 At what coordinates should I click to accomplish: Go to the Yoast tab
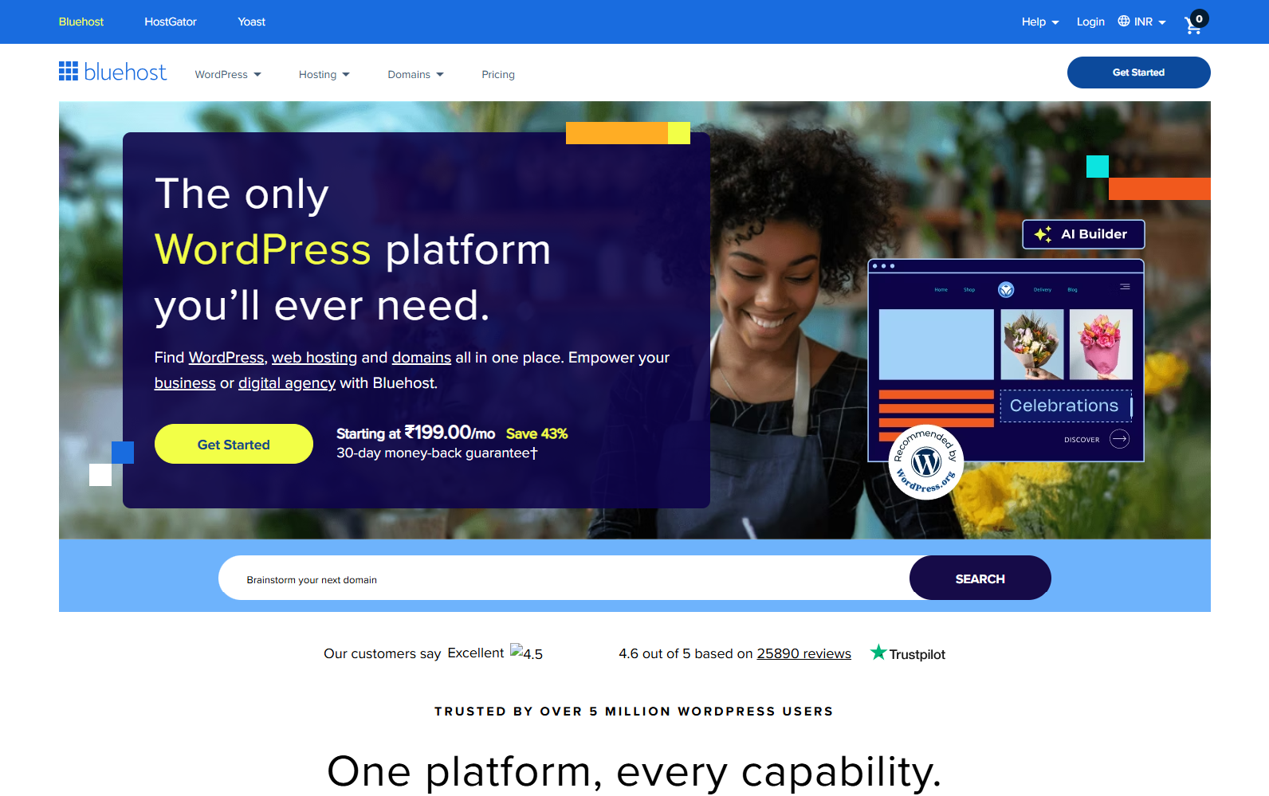click(252, 22)
